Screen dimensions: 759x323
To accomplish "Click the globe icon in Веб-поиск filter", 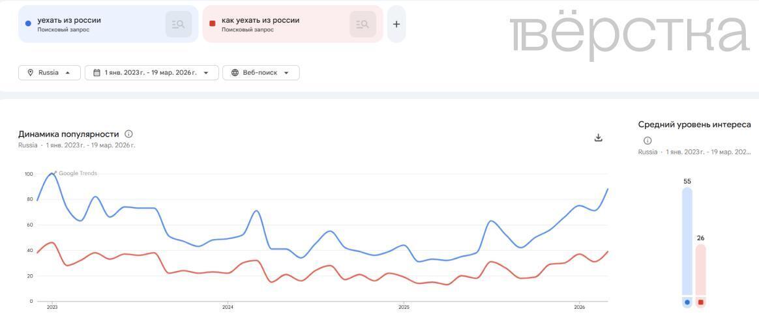I will pos(235,73).
